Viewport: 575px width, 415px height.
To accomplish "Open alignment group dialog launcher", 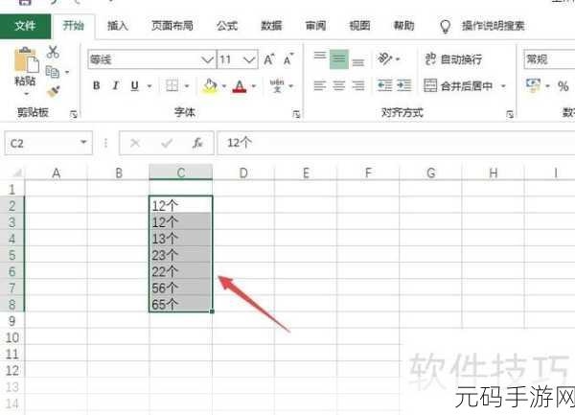I will pyautogui.click(x=510, y=114).
